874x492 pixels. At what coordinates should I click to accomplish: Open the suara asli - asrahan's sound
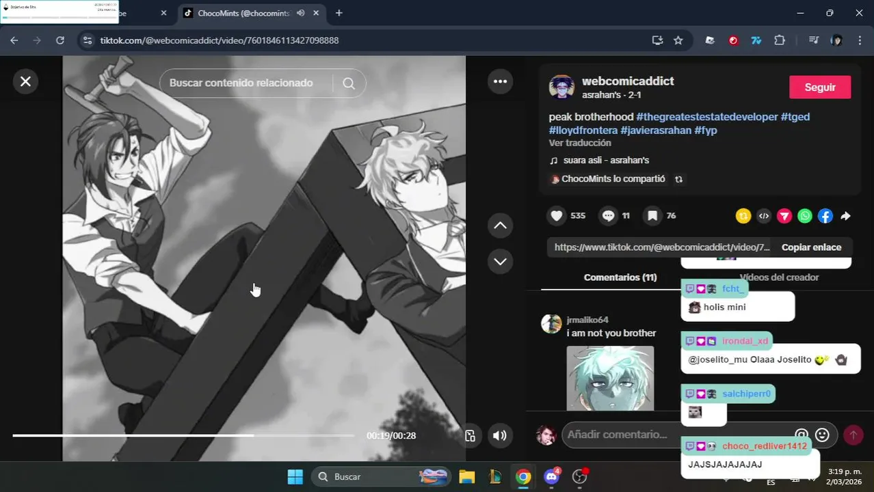606,161
